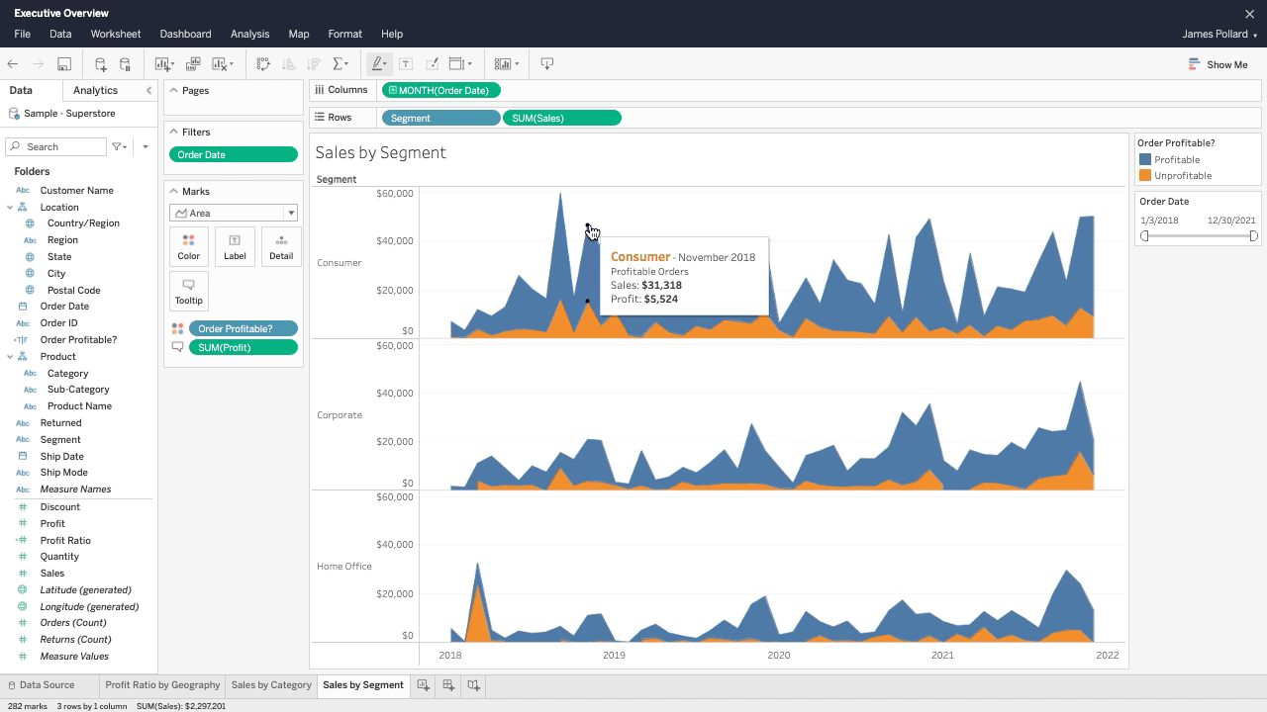Click the Save icon in the toolbar
The height and width of the screenshot is (712, 1267).
(64, 64)
